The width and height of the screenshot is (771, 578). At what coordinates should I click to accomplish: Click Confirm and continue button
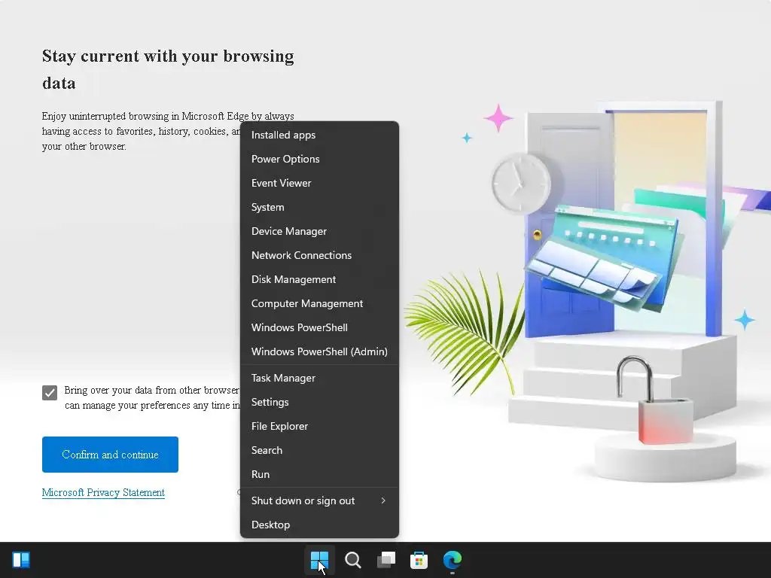coord(110,455)
